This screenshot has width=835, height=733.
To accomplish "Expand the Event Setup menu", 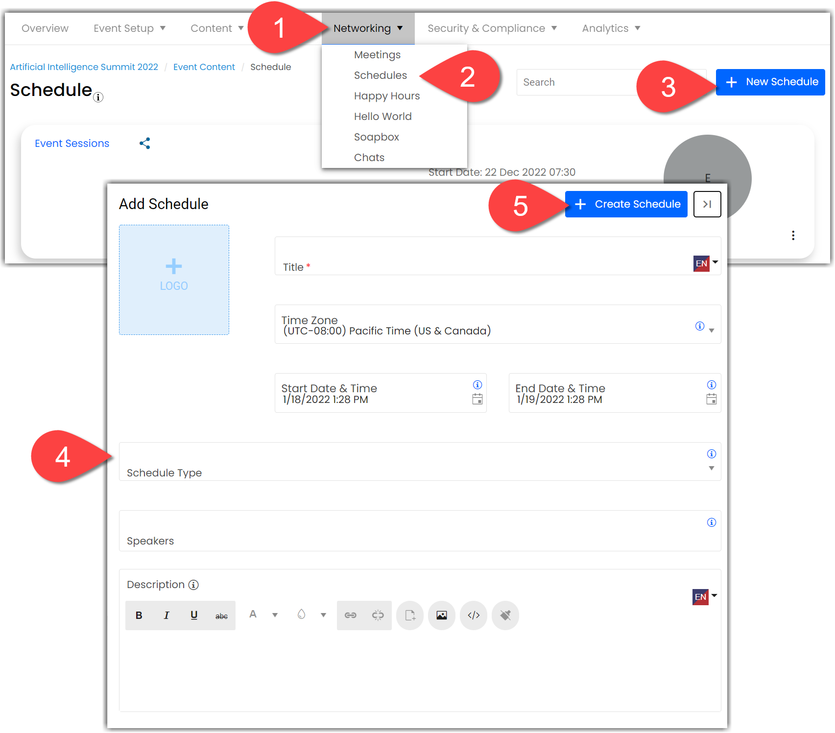I will click(x=129, y=28).
